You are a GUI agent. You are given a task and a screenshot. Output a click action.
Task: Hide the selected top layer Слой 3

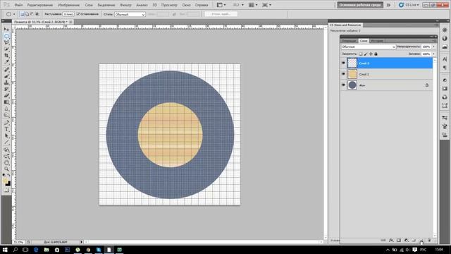click(343, 63)
